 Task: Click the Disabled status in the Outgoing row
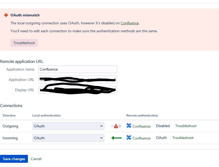click(163, 126)
